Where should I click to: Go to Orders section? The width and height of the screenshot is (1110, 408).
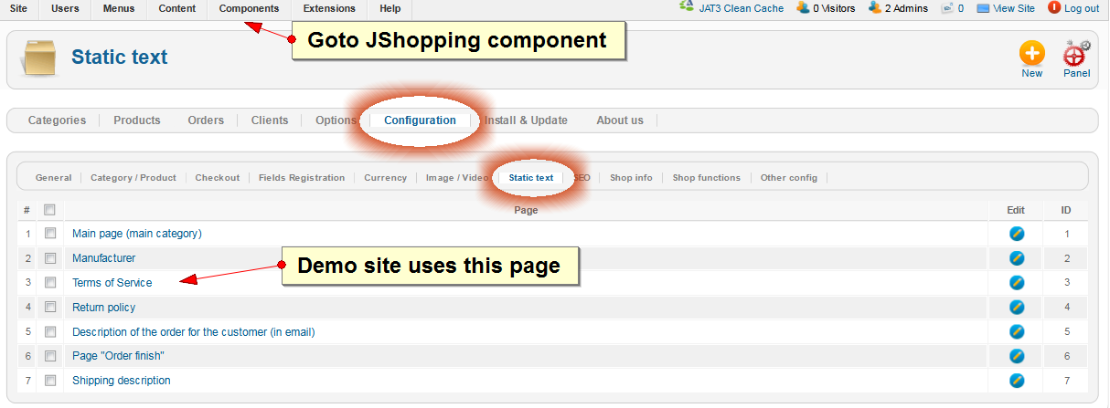click(206, 120)
